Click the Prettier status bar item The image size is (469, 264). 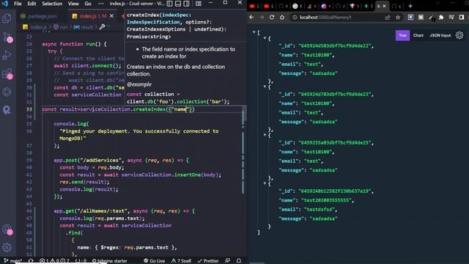(208, 261)
